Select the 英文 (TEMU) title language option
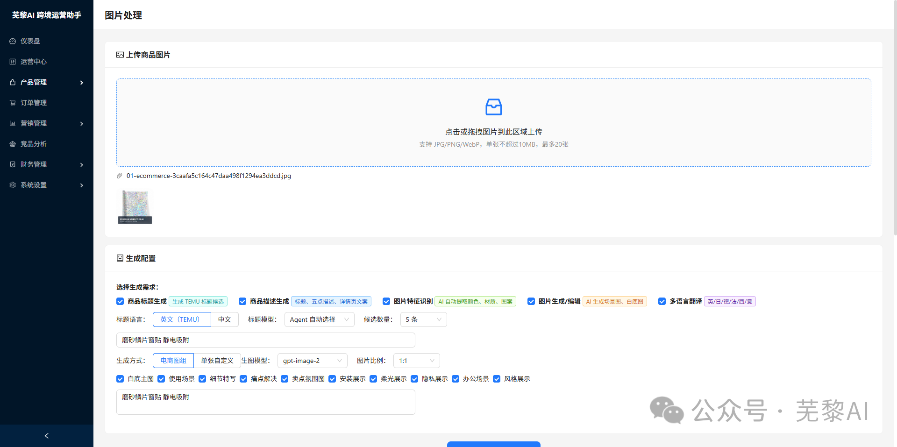 click(182, 319)
